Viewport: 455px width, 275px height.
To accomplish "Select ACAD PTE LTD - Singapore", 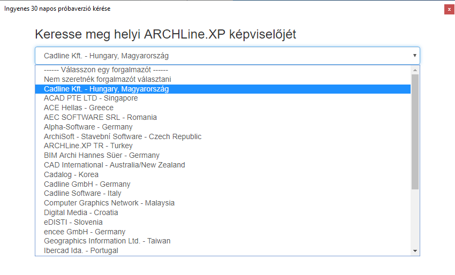I will pos(223,98).
